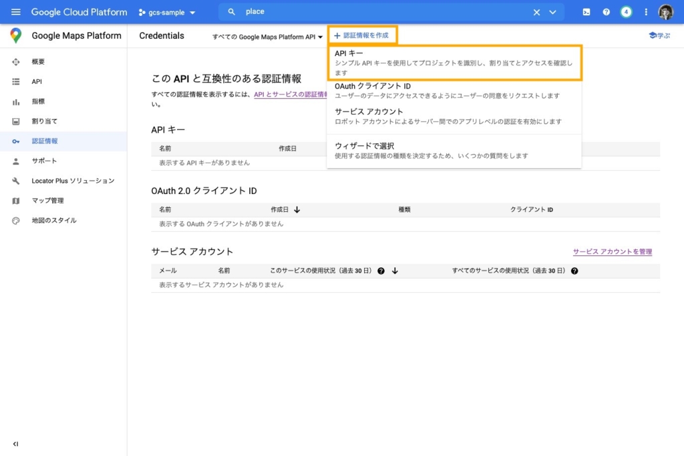Click 表示する OAuth クライアントがありません text
684x456 pixels.
pyautogui.click(x=221, y=223)
